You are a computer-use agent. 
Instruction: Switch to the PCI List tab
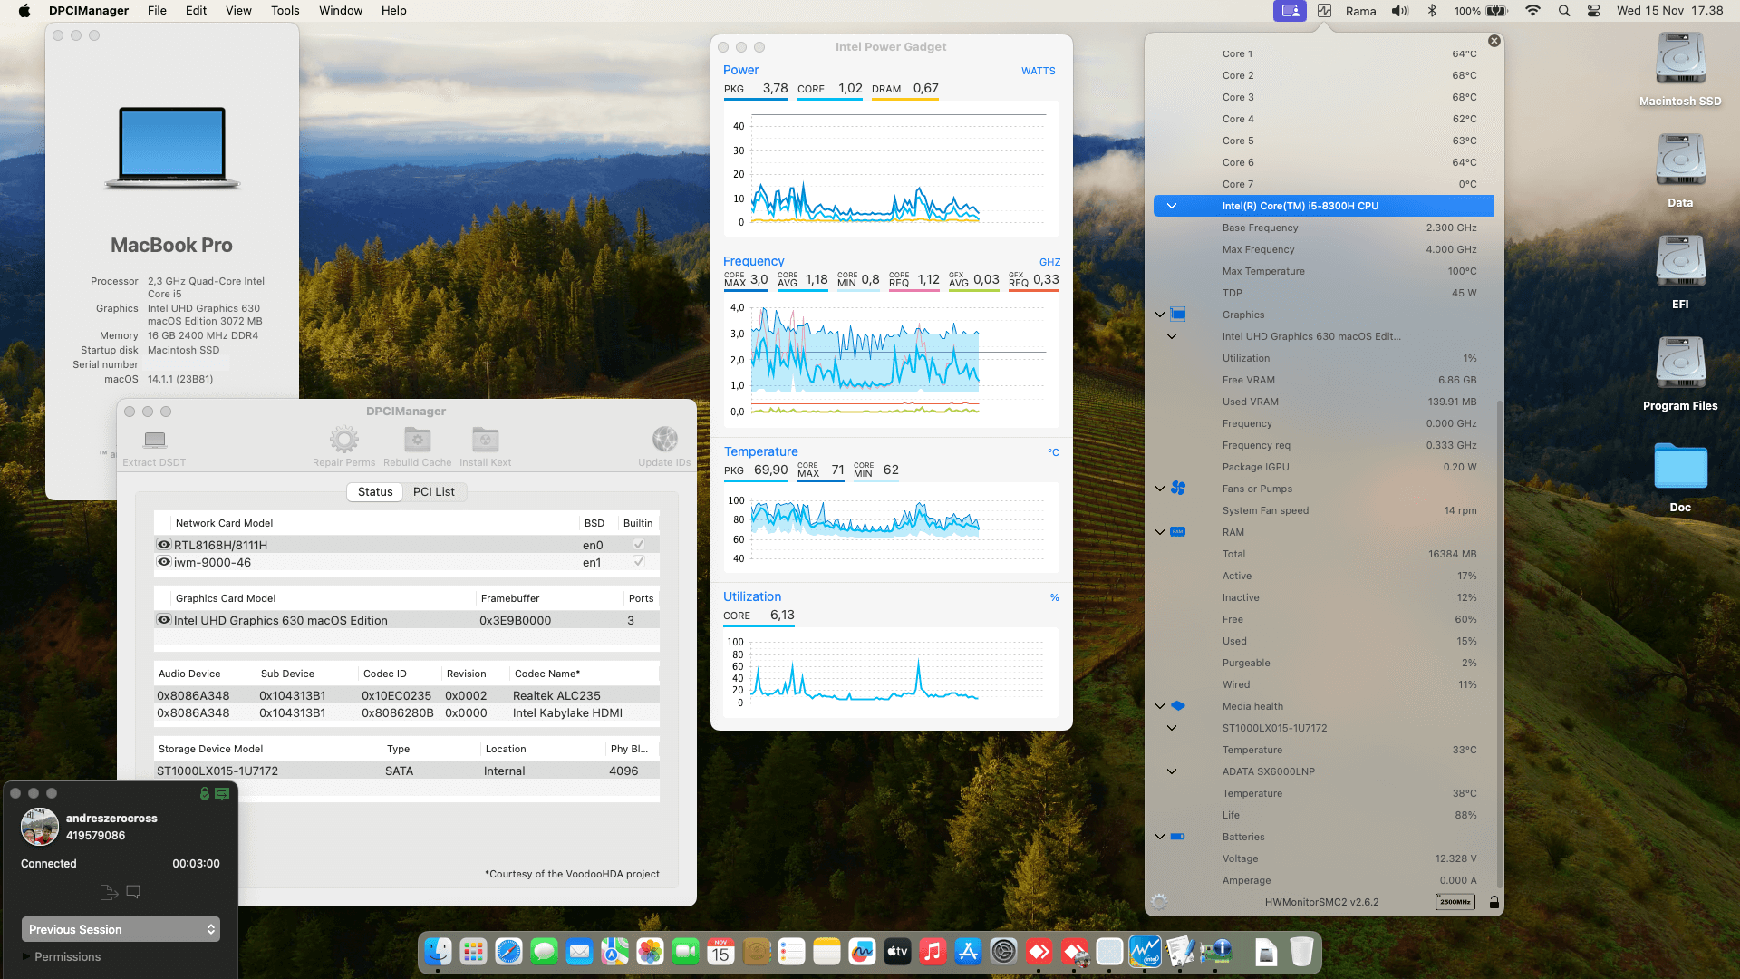tap(434, 491)
